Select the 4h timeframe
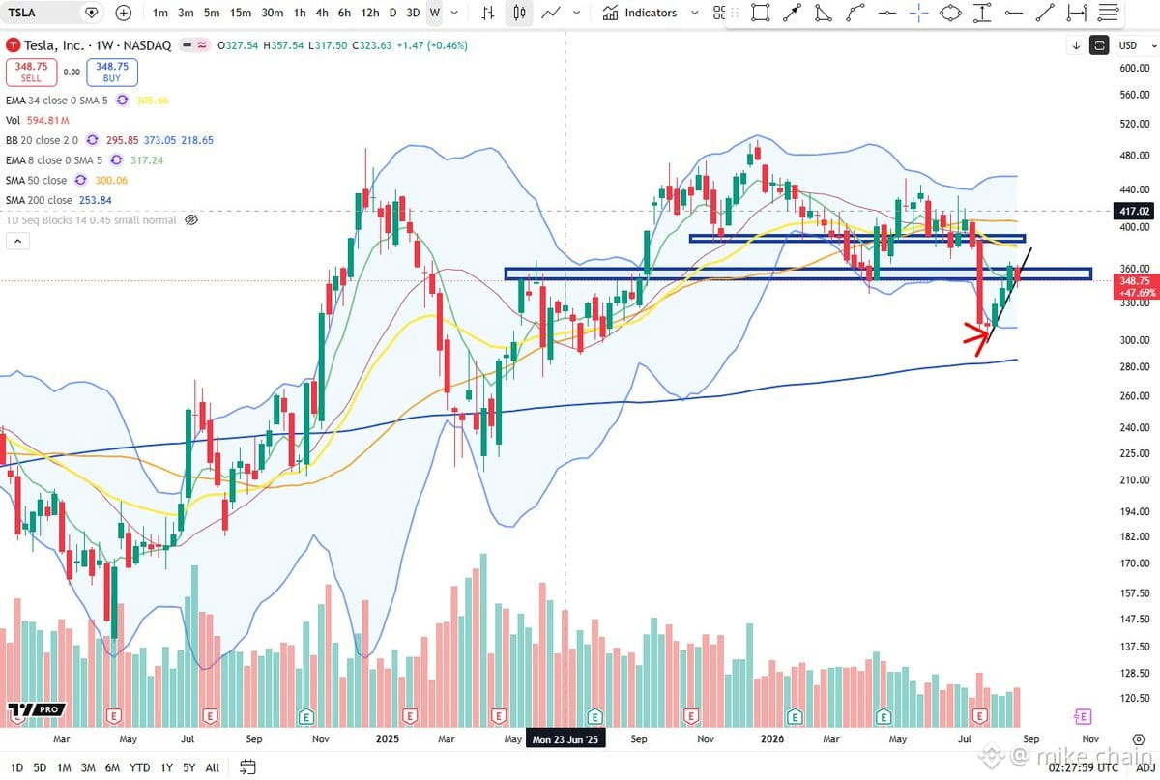The image size is (1160, 780). click(322, 13)
